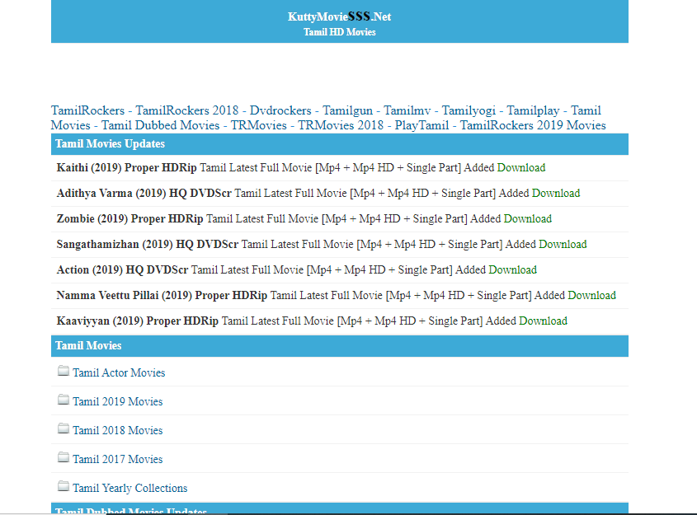The height and width of the screenshot is (515, 697).
Task: Open the Tamil 2018 Movies category
Action: pos(117,430)
